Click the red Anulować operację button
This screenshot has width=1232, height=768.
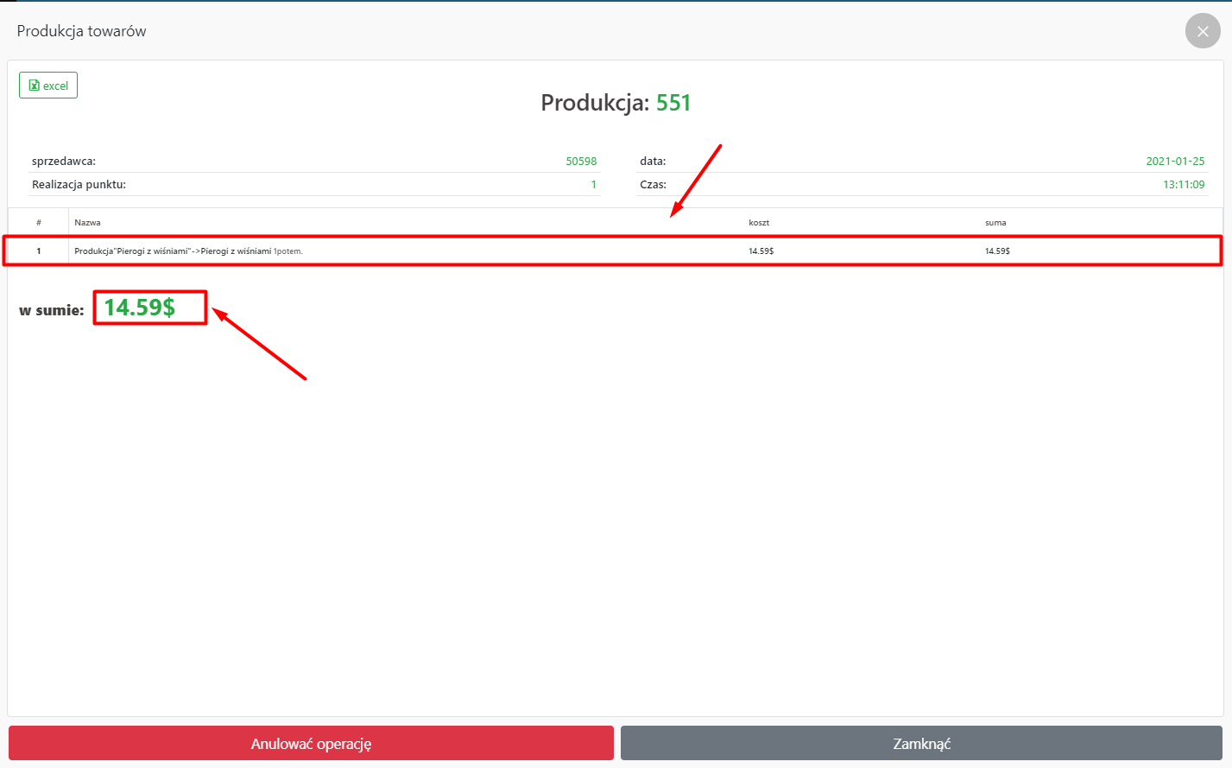[311, 743]
